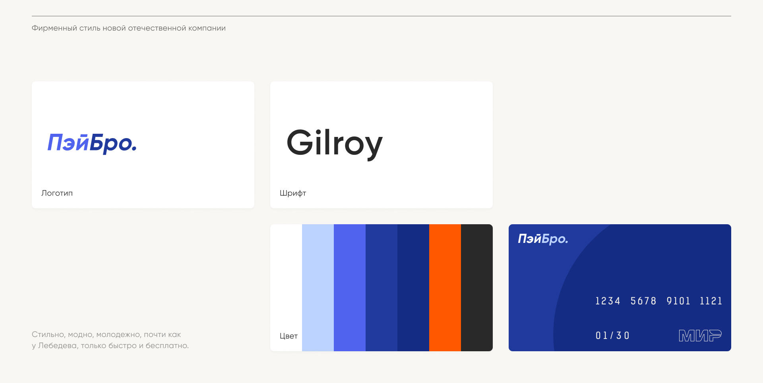Click the Gilroy font sample text
763x383 pixels.
(334, 143)
